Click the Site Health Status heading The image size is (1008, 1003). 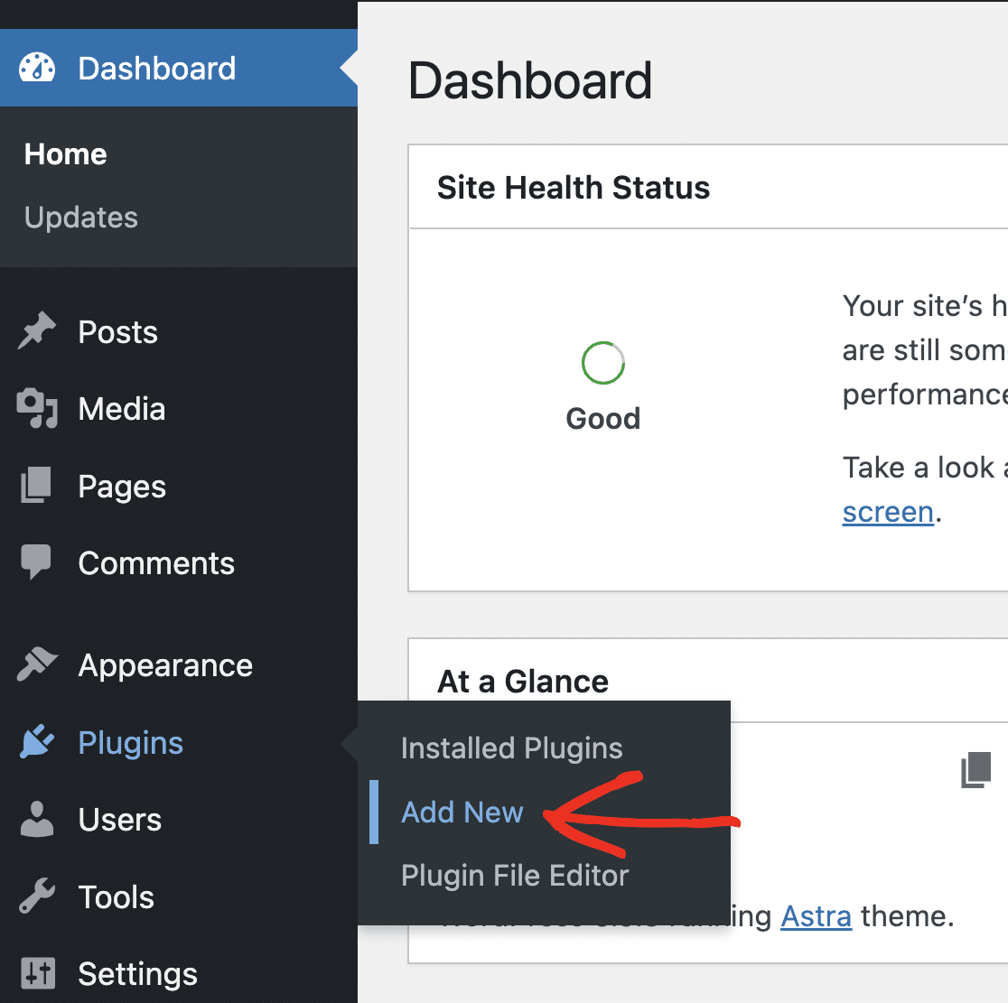574,188
